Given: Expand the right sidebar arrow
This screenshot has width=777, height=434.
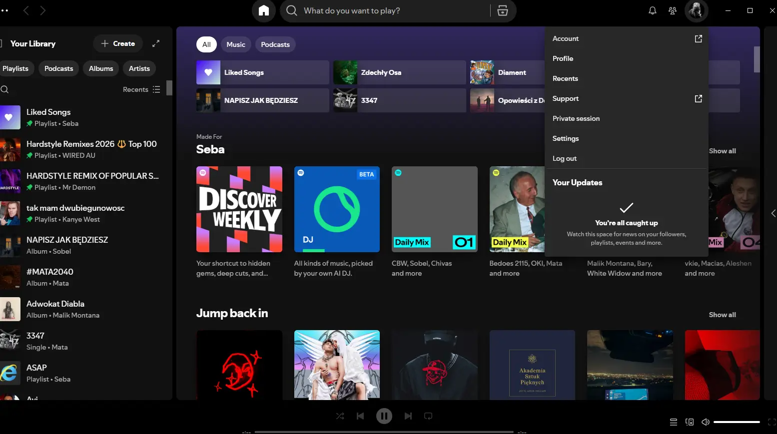Looking at the screenshot, I should pos(773,213).
